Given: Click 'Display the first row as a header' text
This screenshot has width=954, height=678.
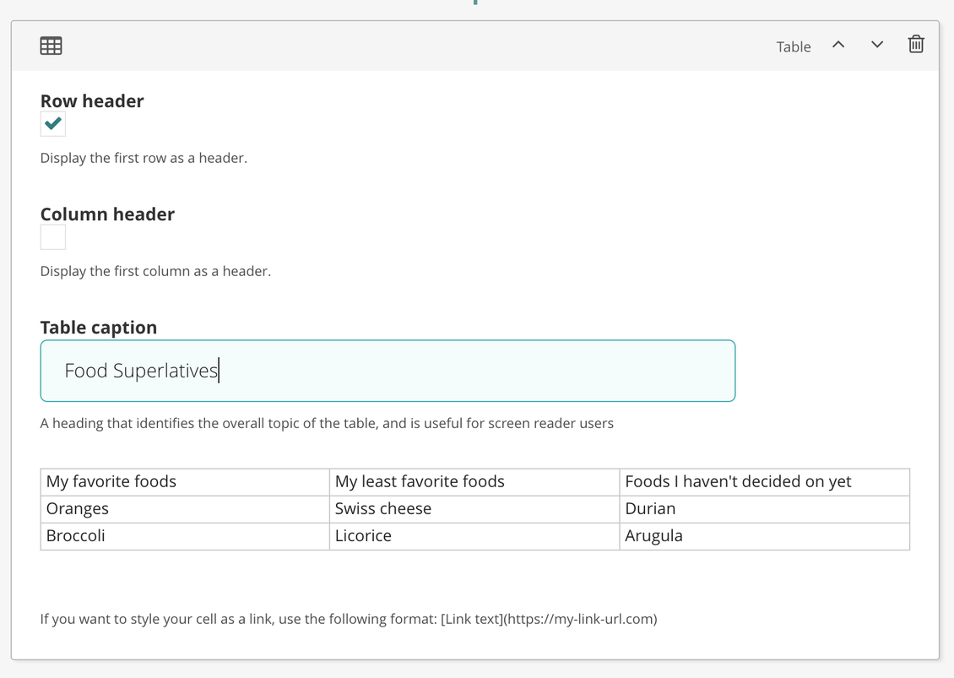Looking at the screenshot, I should coord(144,158).
